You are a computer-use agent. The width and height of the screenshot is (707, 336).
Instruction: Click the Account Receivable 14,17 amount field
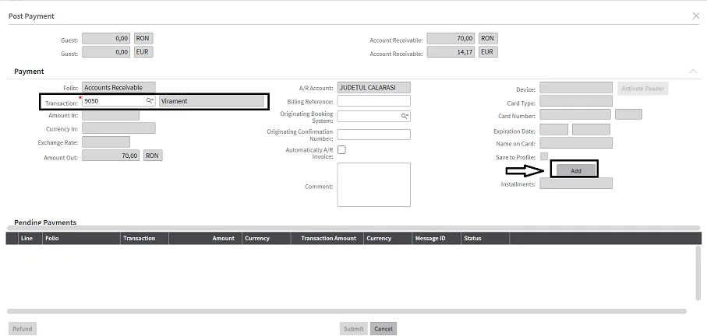pos(451,52)
